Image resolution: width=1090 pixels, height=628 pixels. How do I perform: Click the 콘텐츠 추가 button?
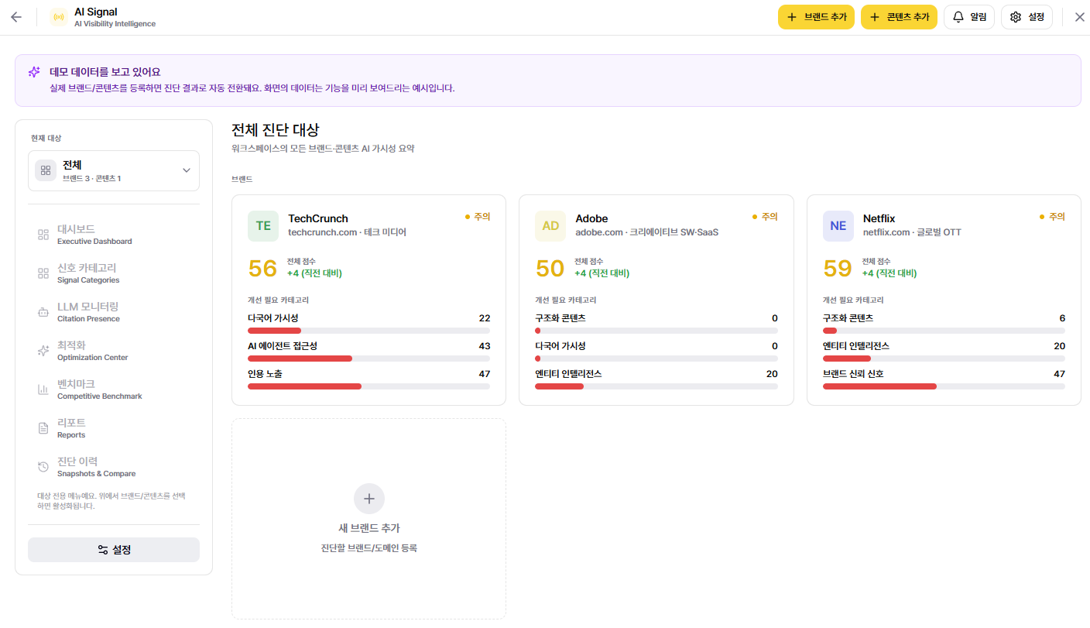pyautogui.click(x=900, y=17)
